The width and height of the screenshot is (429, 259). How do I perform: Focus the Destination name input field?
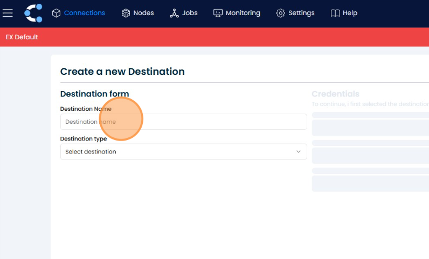coord(184,122)
